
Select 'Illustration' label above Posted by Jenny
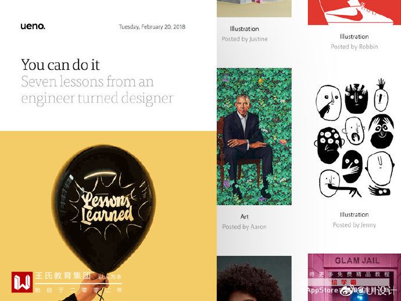pyautogui.click(x=355, y=214)
